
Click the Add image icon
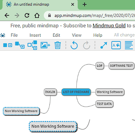click(x=45, y=45)
